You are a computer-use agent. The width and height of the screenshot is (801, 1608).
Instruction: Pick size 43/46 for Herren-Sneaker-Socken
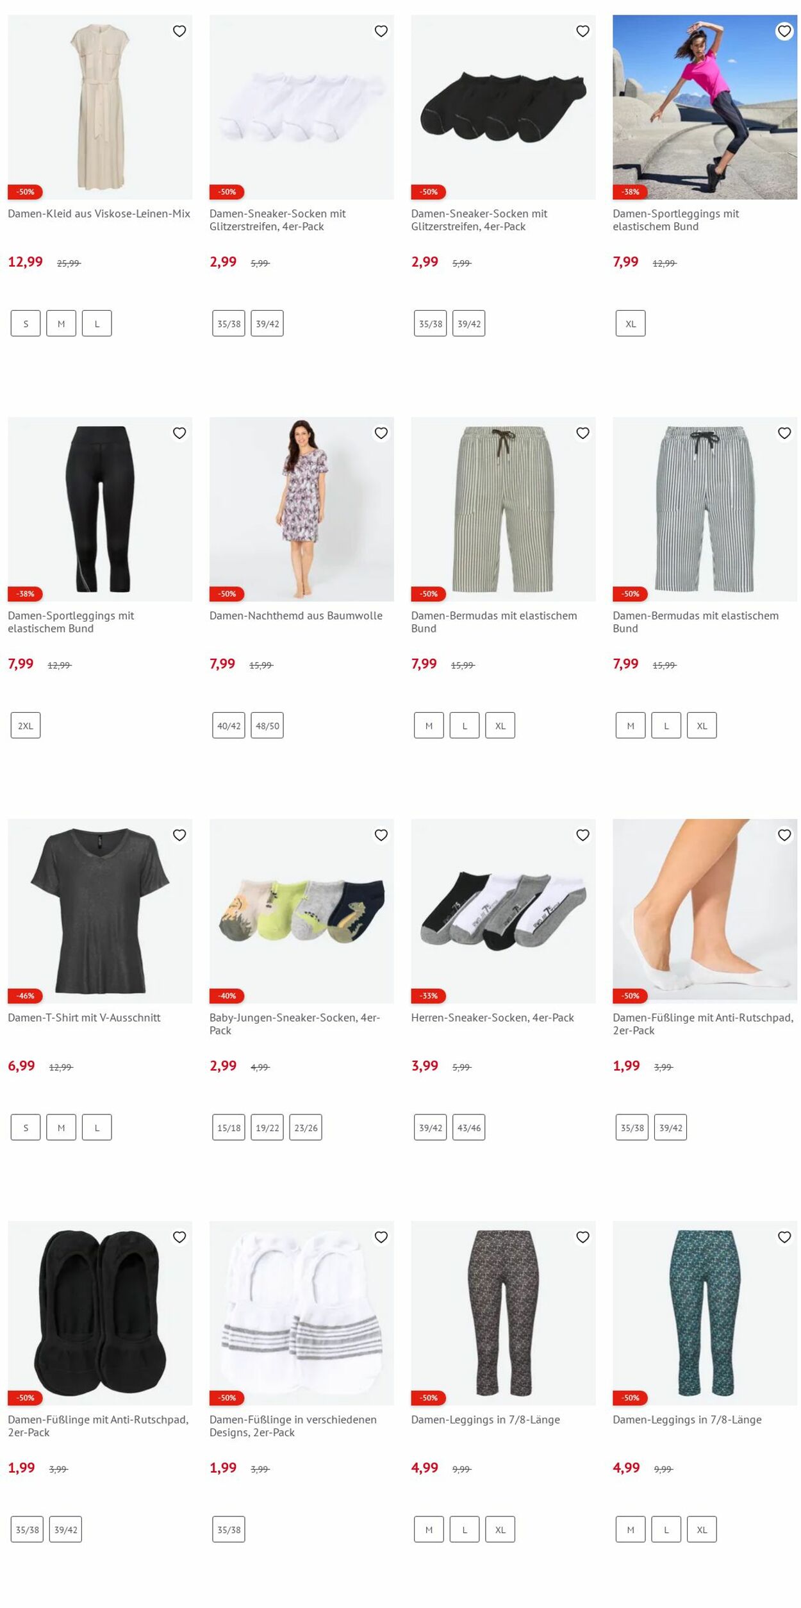[x=469, y=1127]
